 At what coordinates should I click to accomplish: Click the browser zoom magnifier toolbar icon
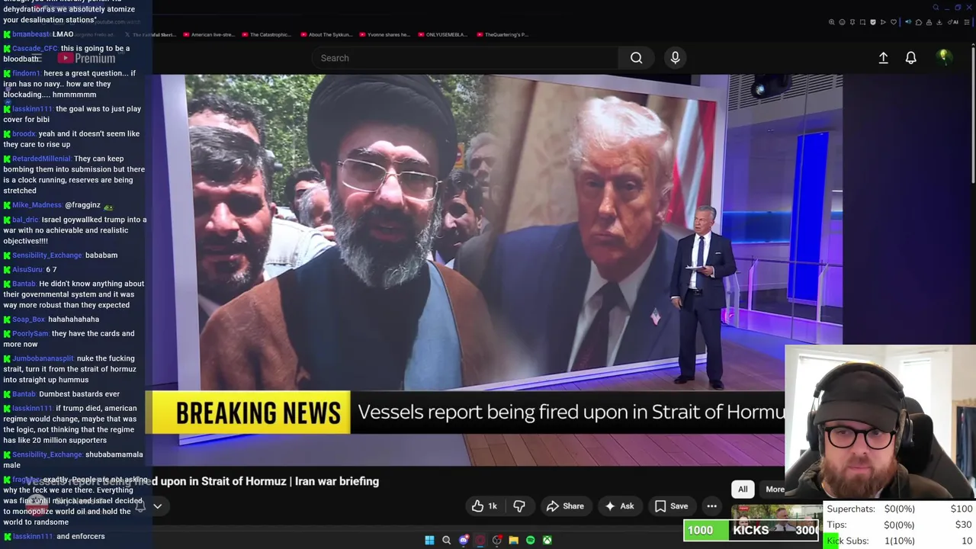(831, 22)
